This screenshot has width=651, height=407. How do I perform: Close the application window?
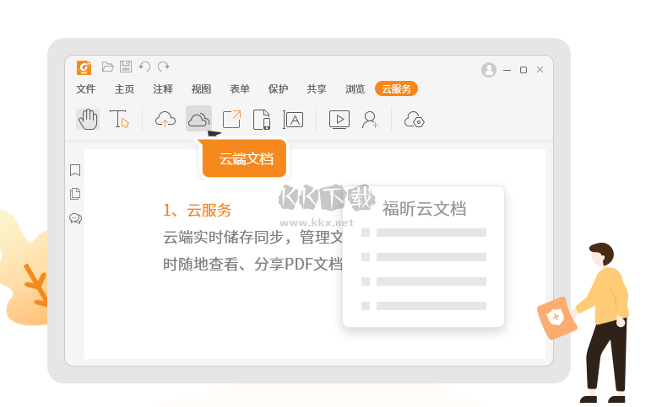point(540,70)
